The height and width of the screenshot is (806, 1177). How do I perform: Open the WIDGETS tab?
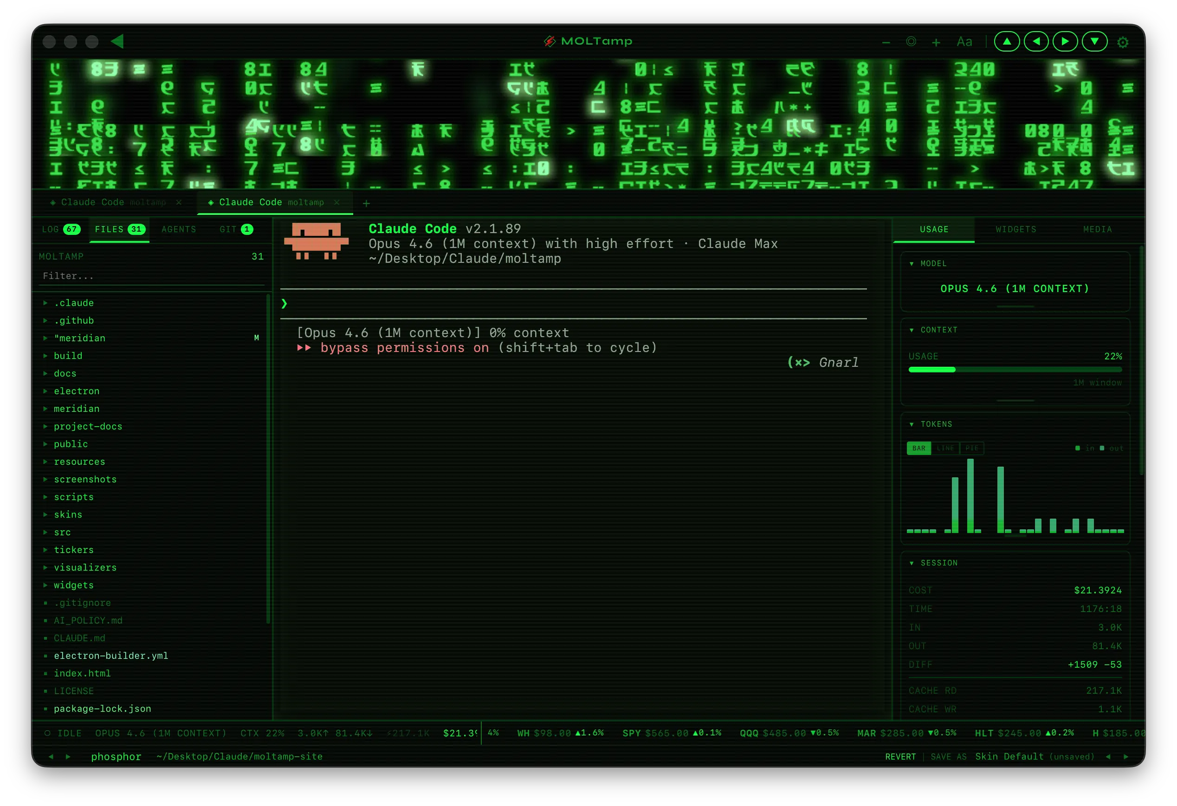1016,229
